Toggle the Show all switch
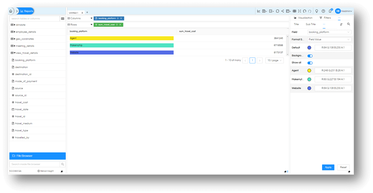The image size is (373, 193). point(310,63)
